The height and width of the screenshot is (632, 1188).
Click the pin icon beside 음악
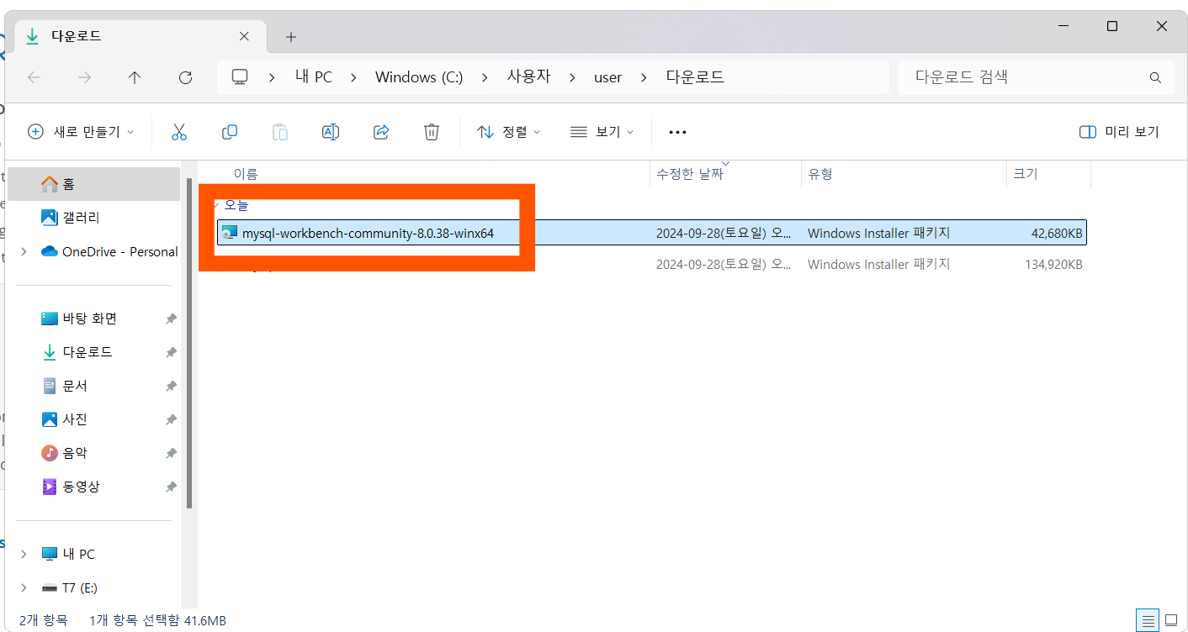(171, 454)
